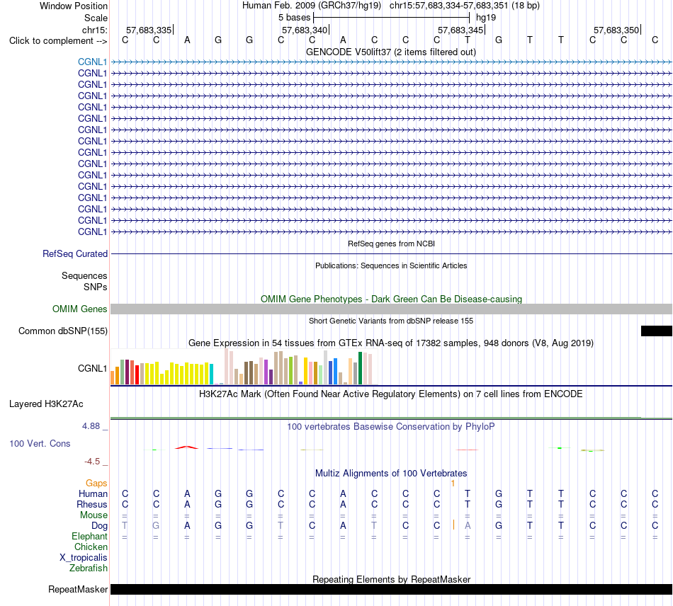Screen dimensions: 673x606
Task: Select the Common dbSNP(155) label
Action: point(63,331)
